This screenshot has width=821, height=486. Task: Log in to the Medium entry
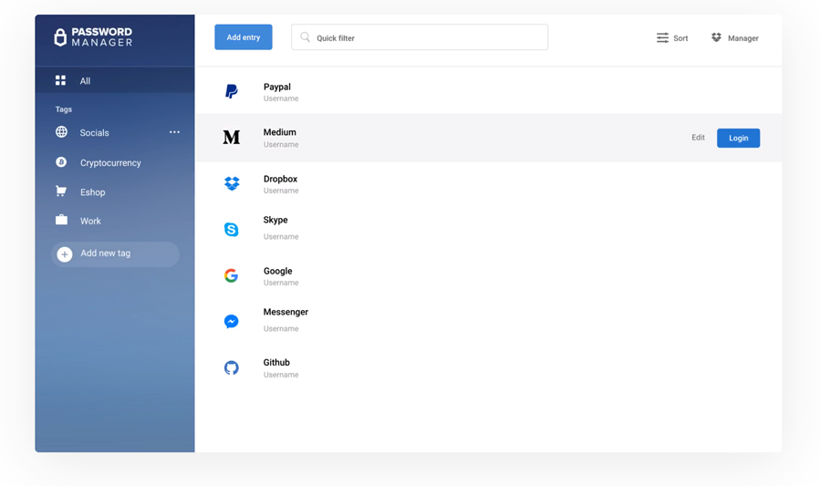point(738,138)
